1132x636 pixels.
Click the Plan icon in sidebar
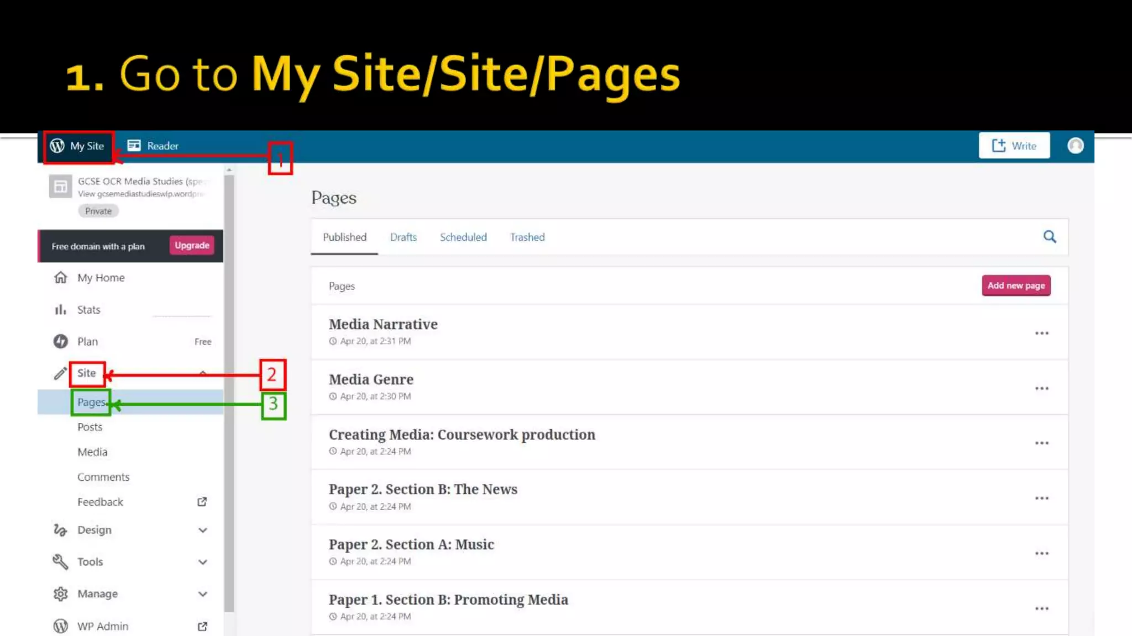pyautogui.click(x=61, y=342)
